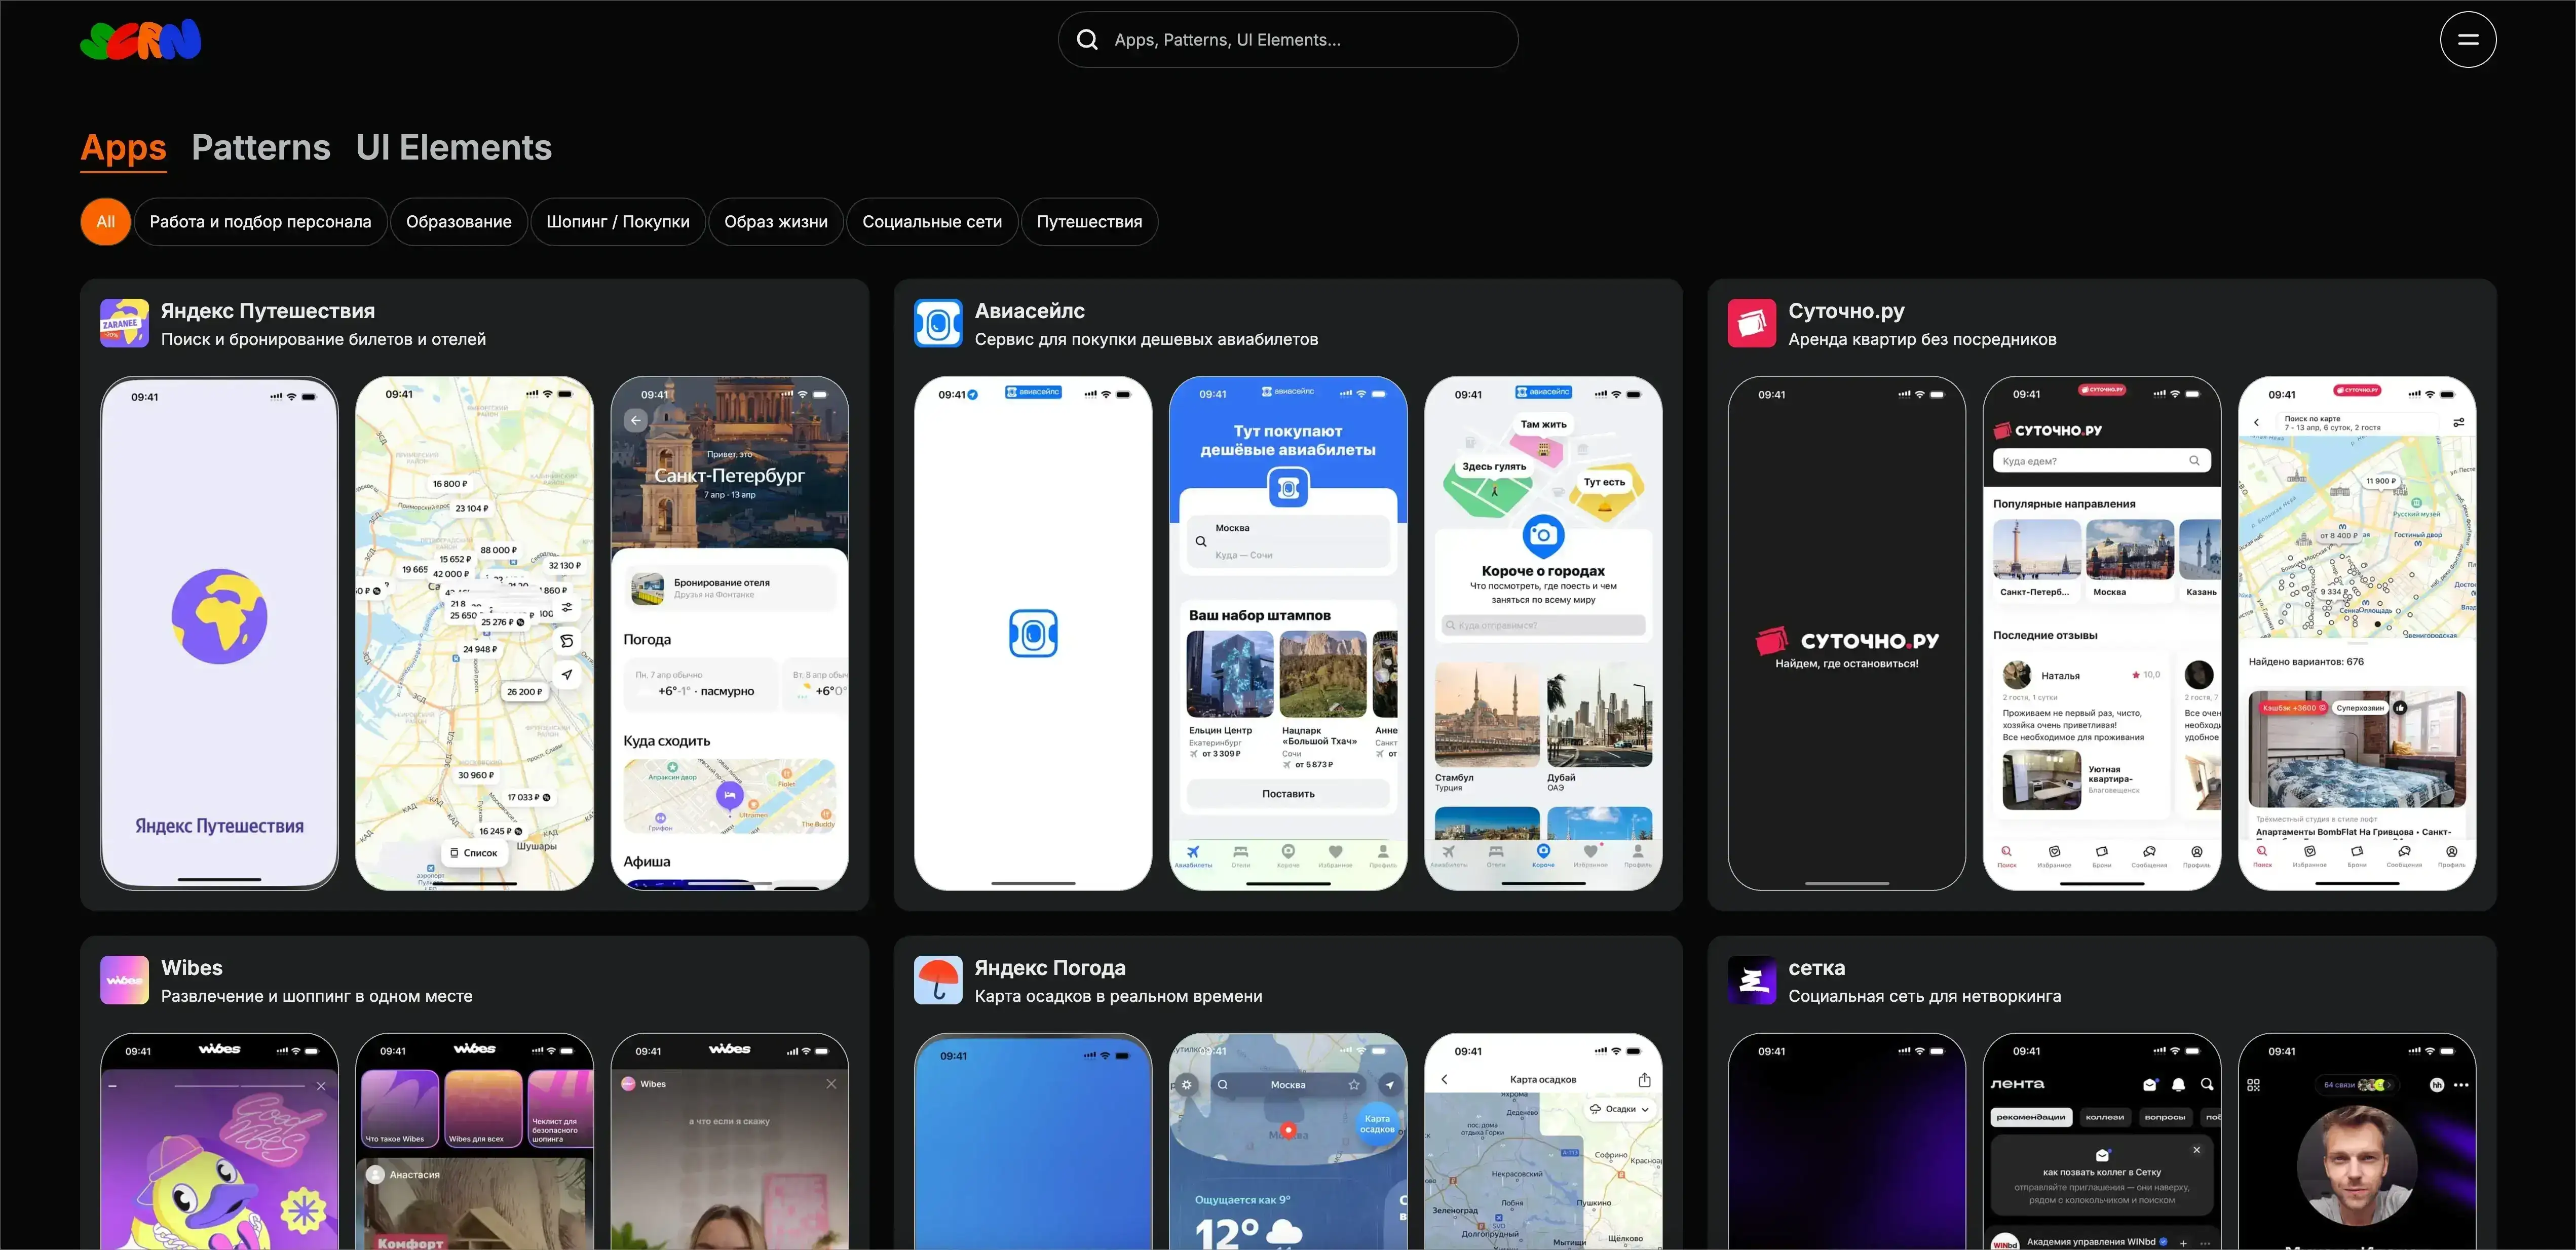Click the search magnifier icon
Viewport: 2576px width, 1250px height.
click(1087, 40)
